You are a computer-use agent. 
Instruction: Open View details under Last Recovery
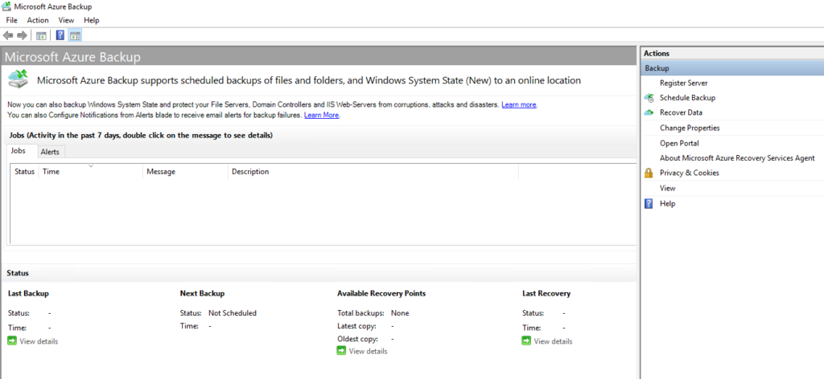(x=554, y=342)
